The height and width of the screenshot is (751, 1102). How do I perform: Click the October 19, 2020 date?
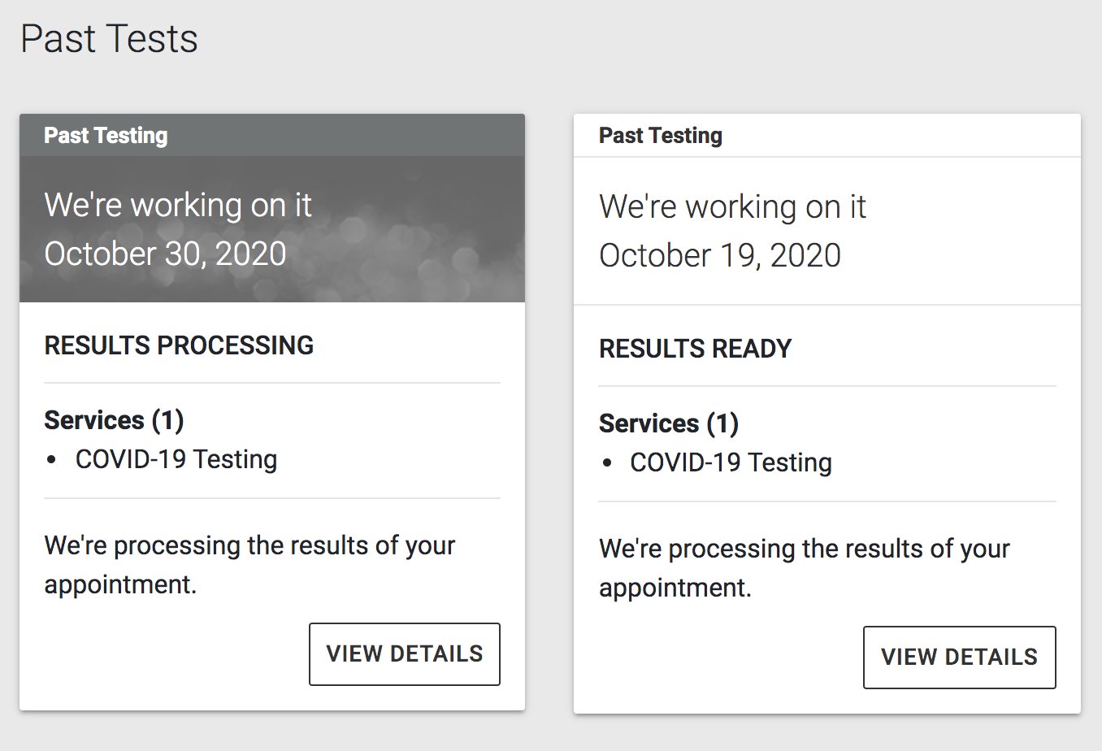(x=720, y=255)
